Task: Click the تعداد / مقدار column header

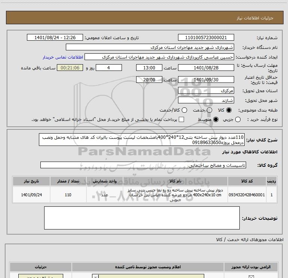Action: tap(68, 181)
